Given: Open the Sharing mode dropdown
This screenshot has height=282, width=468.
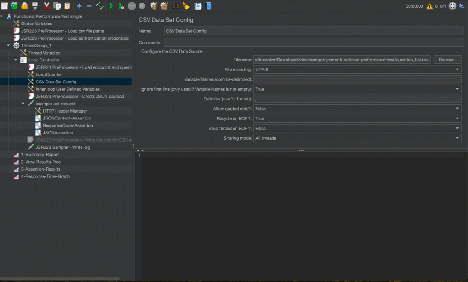Looking at the screenshot, I should (357, 138).
